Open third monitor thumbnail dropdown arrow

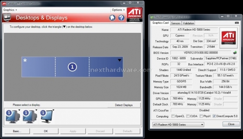53,110
